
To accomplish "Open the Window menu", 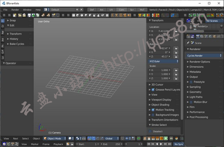I will click(x=27, y=10).
